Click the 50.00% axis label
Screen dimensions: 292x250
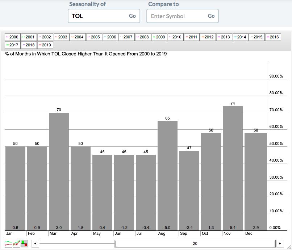pyautogui.click(x=276, y=143)
